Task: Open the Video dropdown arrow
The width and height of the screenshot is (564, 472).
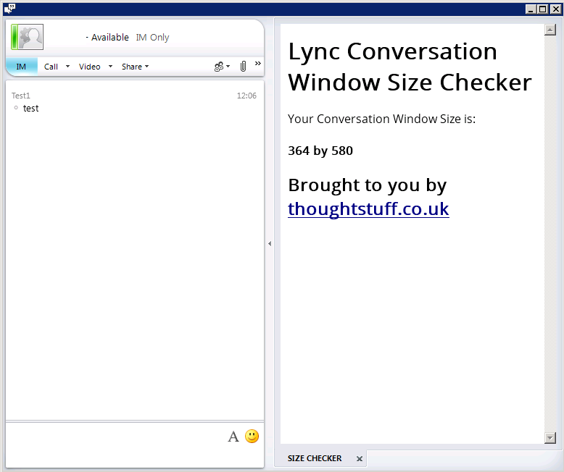Action: tap(110, 67)
